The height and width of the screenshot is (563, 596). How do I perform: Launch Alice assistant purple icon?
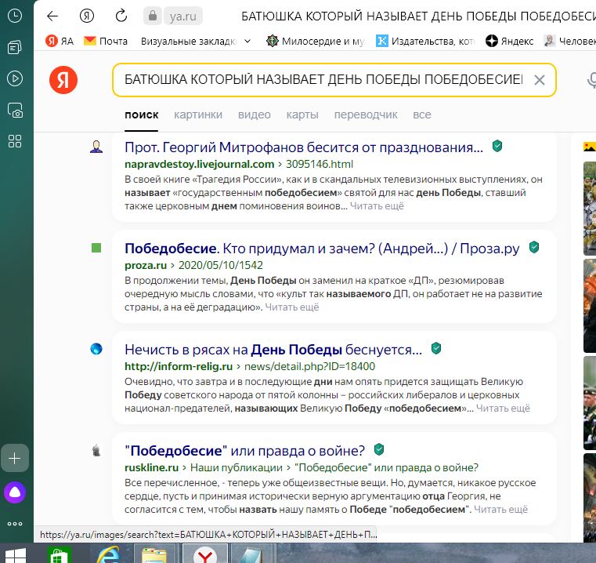[x=15, y=492]
